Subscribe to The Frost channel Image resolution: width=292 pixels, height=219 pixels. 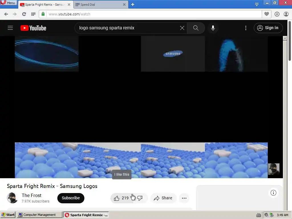71,198
